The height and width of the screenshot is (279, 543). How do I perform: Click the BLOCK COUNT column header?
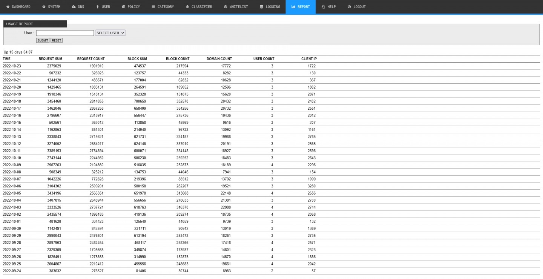pyautogui.click(x=178, y=59)
